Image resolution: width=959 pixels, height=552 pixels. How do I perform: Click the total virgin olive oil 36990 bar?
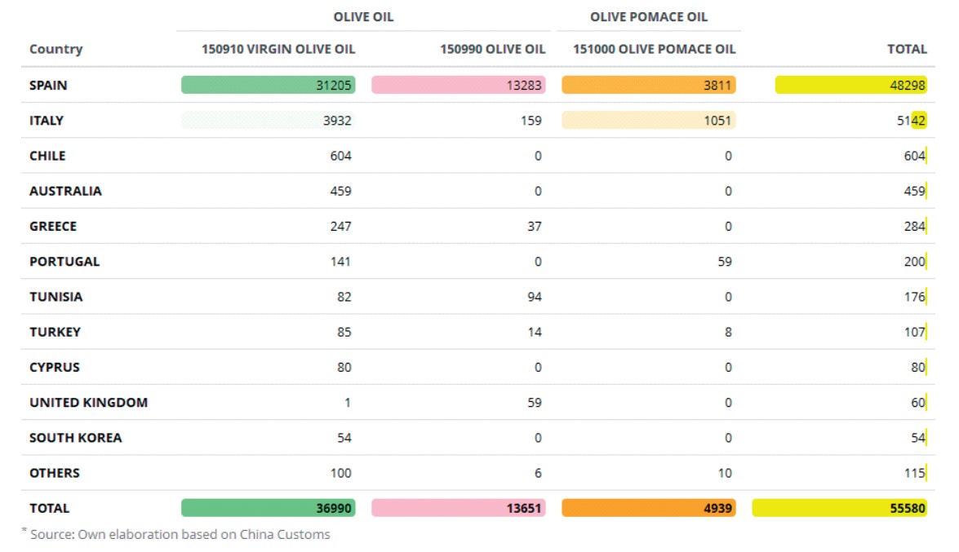(x=269, y=508)
